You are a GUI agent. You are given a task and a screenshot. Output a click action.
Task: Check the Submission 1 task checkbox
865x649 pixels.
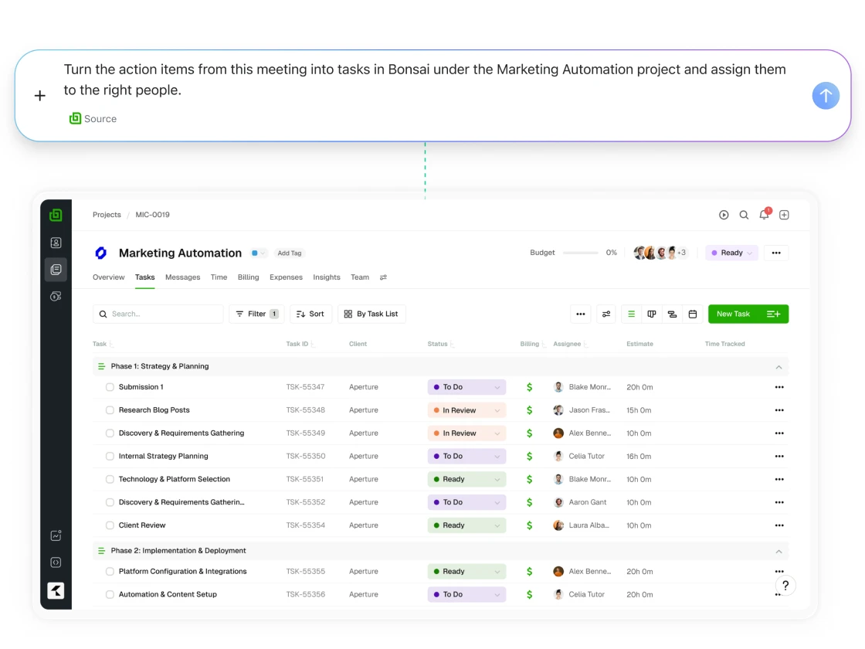coord(110,387)
